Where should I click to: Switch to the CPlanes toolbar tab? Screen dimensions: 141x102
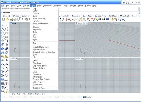click(16, 16)
